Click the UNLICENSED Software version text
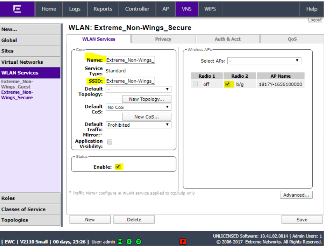 coord(251,236)
